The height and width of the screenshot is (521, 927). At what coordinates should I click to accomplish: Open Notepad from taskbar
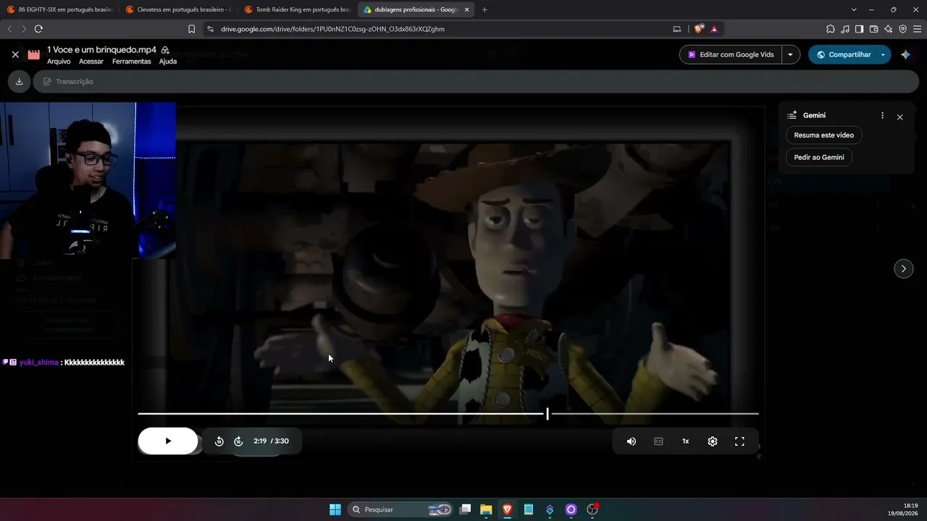pyautogui.click(x=529, y=509)
